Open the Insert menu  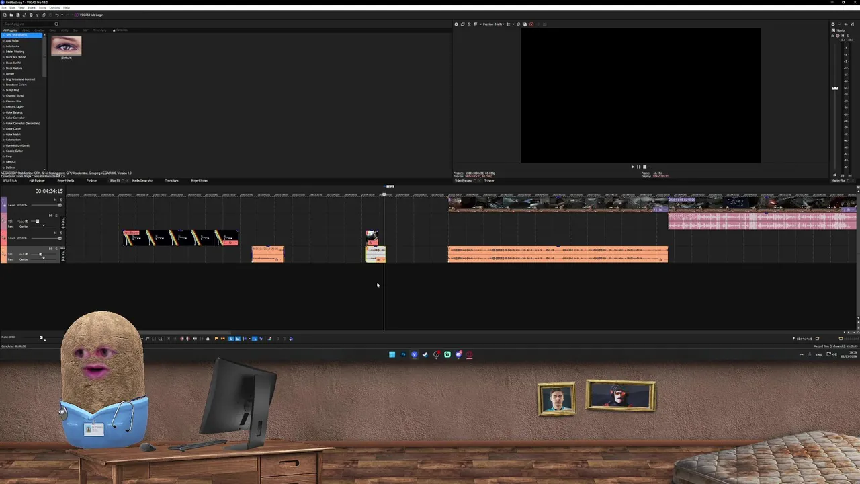coord(32,7)
